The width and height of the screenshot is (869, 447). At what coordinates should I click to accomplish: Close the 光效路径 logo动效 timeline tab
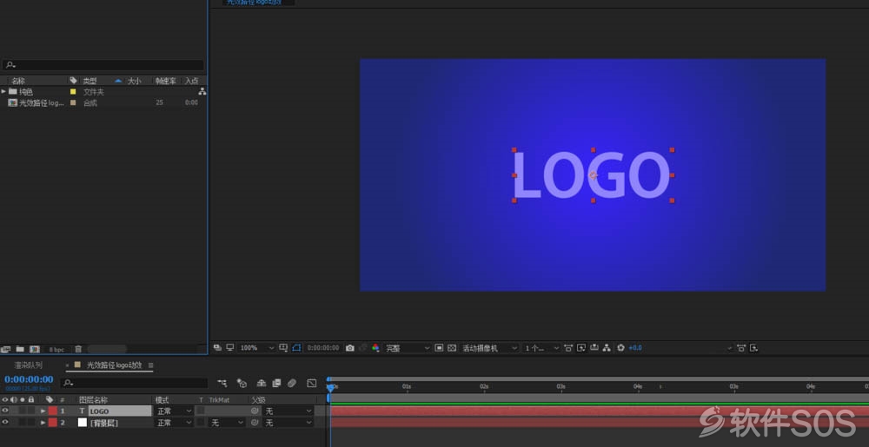pyautogui.click(x=68, y=365)
